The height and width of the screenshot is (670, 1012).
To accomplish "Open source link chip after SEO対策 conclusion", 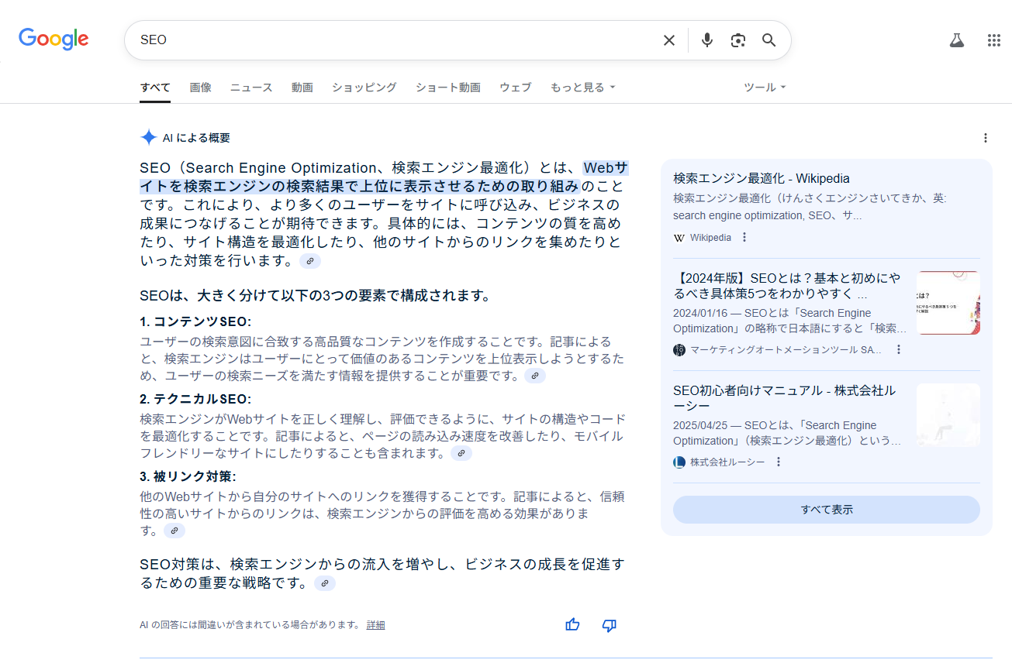I will pos(325,583).
